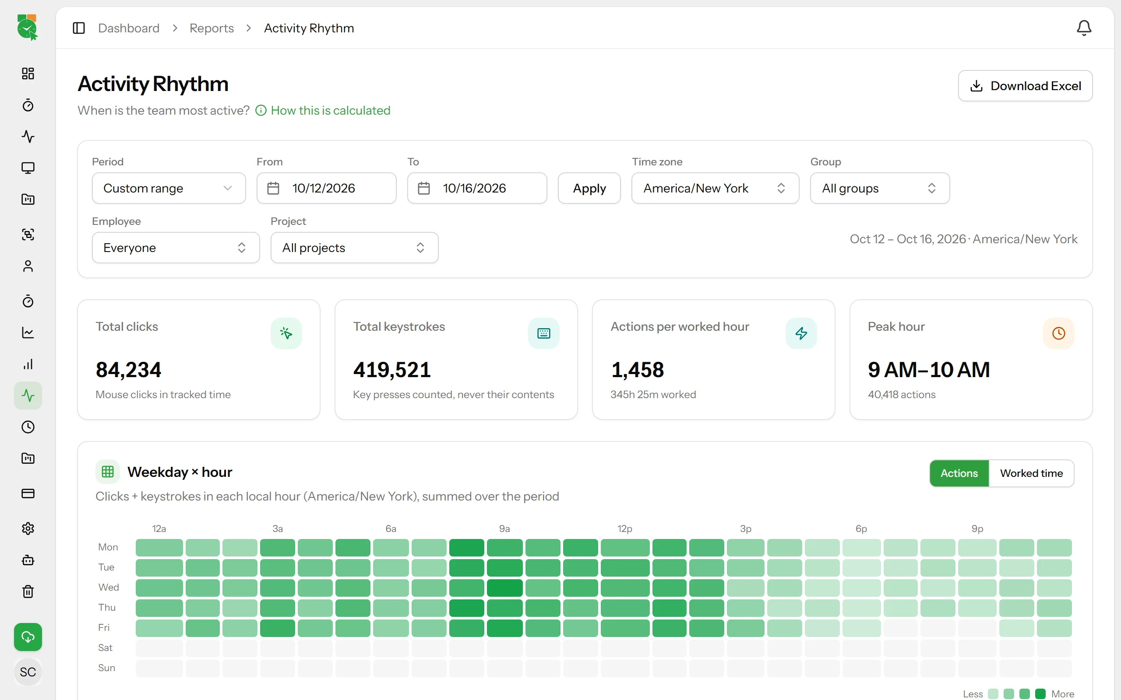Open the SC user avatar
The width and height of the screenshot is (1121, 700).
[28, 672]
